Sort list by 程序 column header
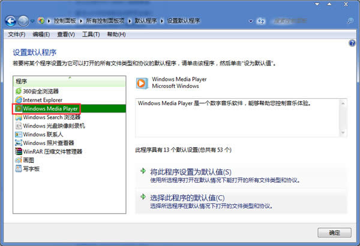360x246 pixels. (70, 81)
